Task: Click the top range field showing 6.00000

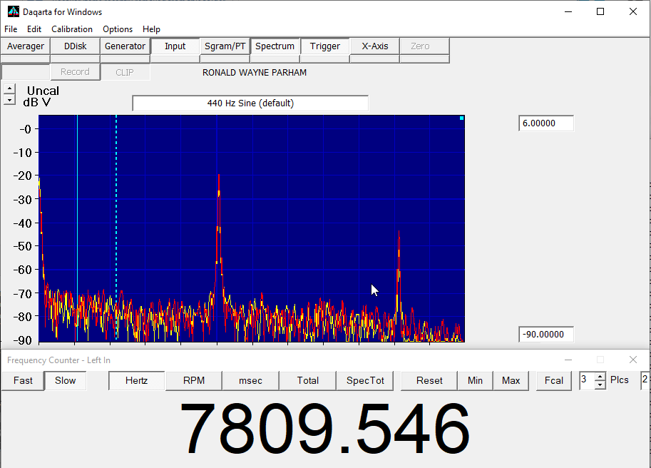Action: point(545,123)
